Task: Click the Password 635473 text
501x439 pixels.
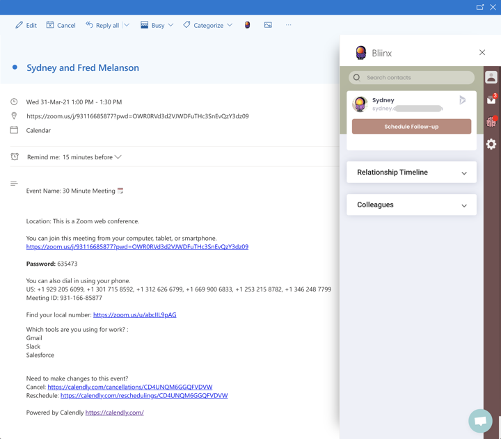Action: [x=51, y=264]
